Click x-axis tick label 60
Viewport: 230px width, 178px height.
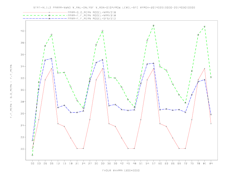pyautogui.click(x=160, y=163)
